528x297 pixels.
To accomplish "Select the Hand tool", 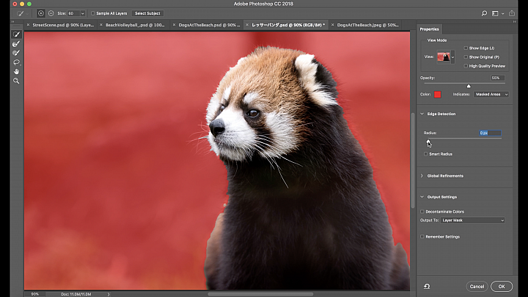I will (16, 71).
